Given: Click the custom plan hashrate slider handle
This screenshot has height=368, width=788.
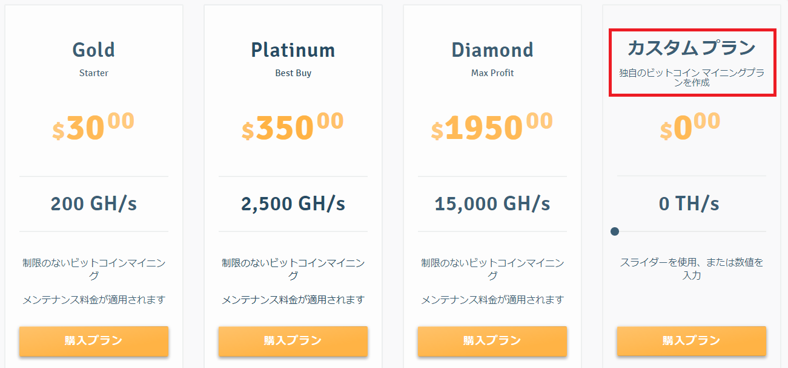Looking at the screenshot, I should [615, 231].
